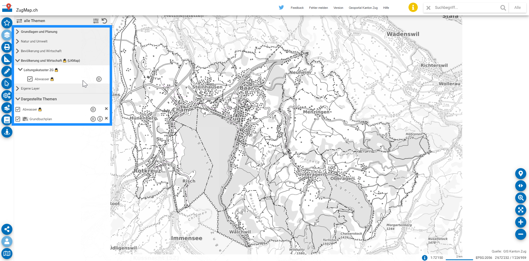Click the Suchbegriff search field
This screenshot has width=529, height=261.
pos(466,8)
